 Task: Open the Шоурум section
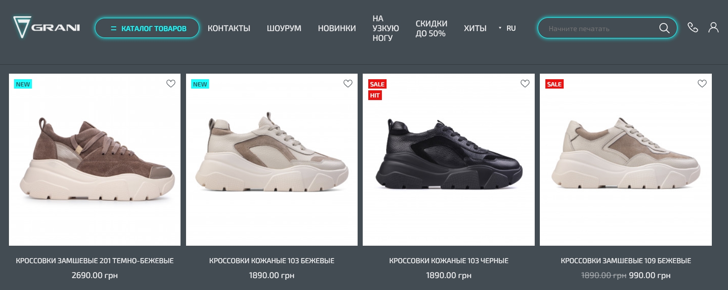pyautogui.click(x=284, y=28)
